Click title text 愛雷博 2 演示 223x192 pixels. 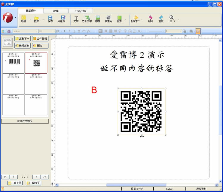[x=137, y=55]
